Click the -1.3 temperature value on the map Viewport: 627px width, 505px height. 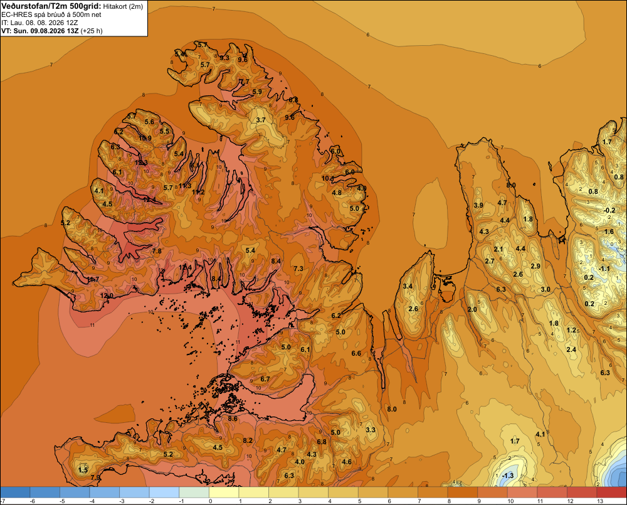coord(507,476)
